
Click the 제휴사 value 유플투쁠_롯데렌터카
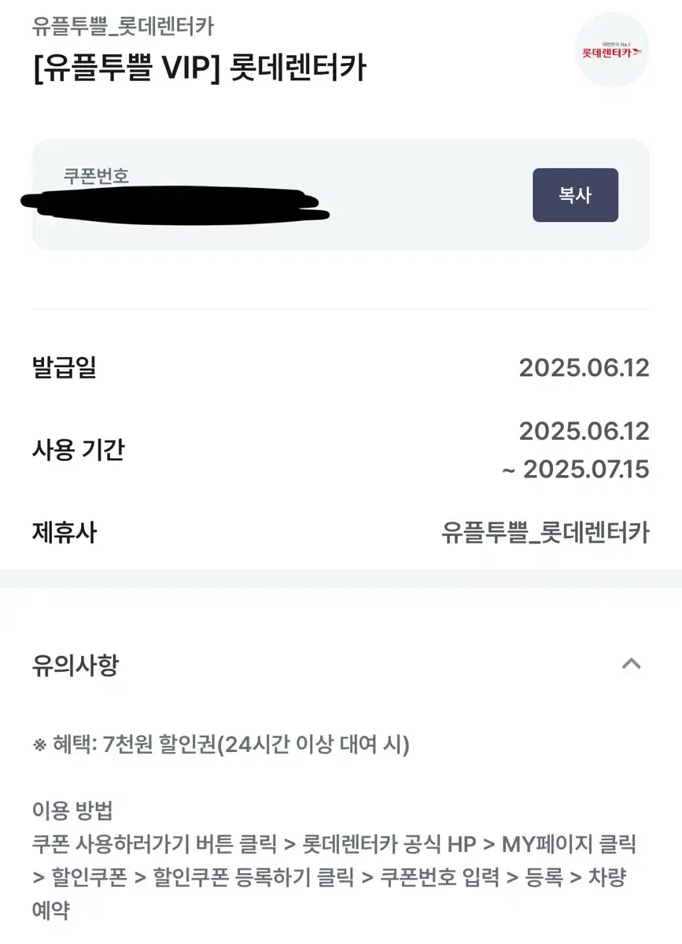pyautogui.click(x=545, y=533)
